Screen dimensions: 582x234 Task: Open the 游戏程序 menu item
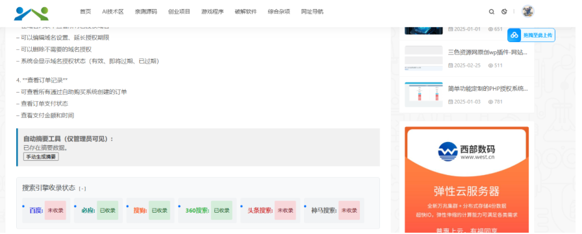point(212,12)
